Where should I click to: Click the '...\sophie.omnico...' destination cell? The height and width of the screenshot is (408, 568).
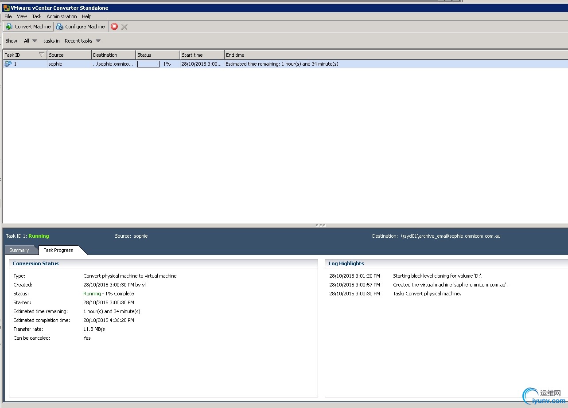113,64
